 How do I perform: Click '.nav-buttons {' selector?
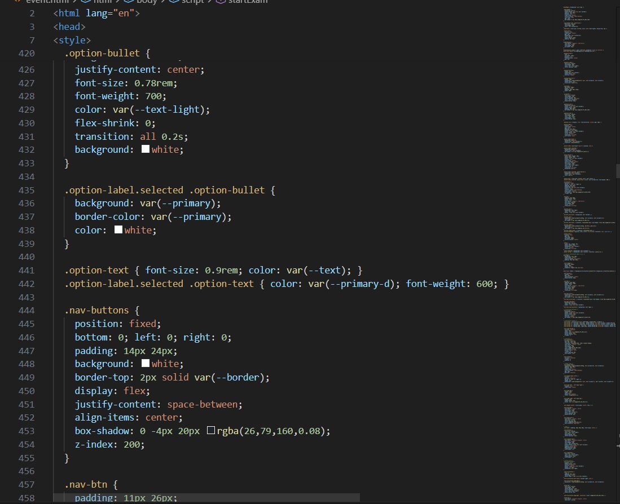point(102,310)
